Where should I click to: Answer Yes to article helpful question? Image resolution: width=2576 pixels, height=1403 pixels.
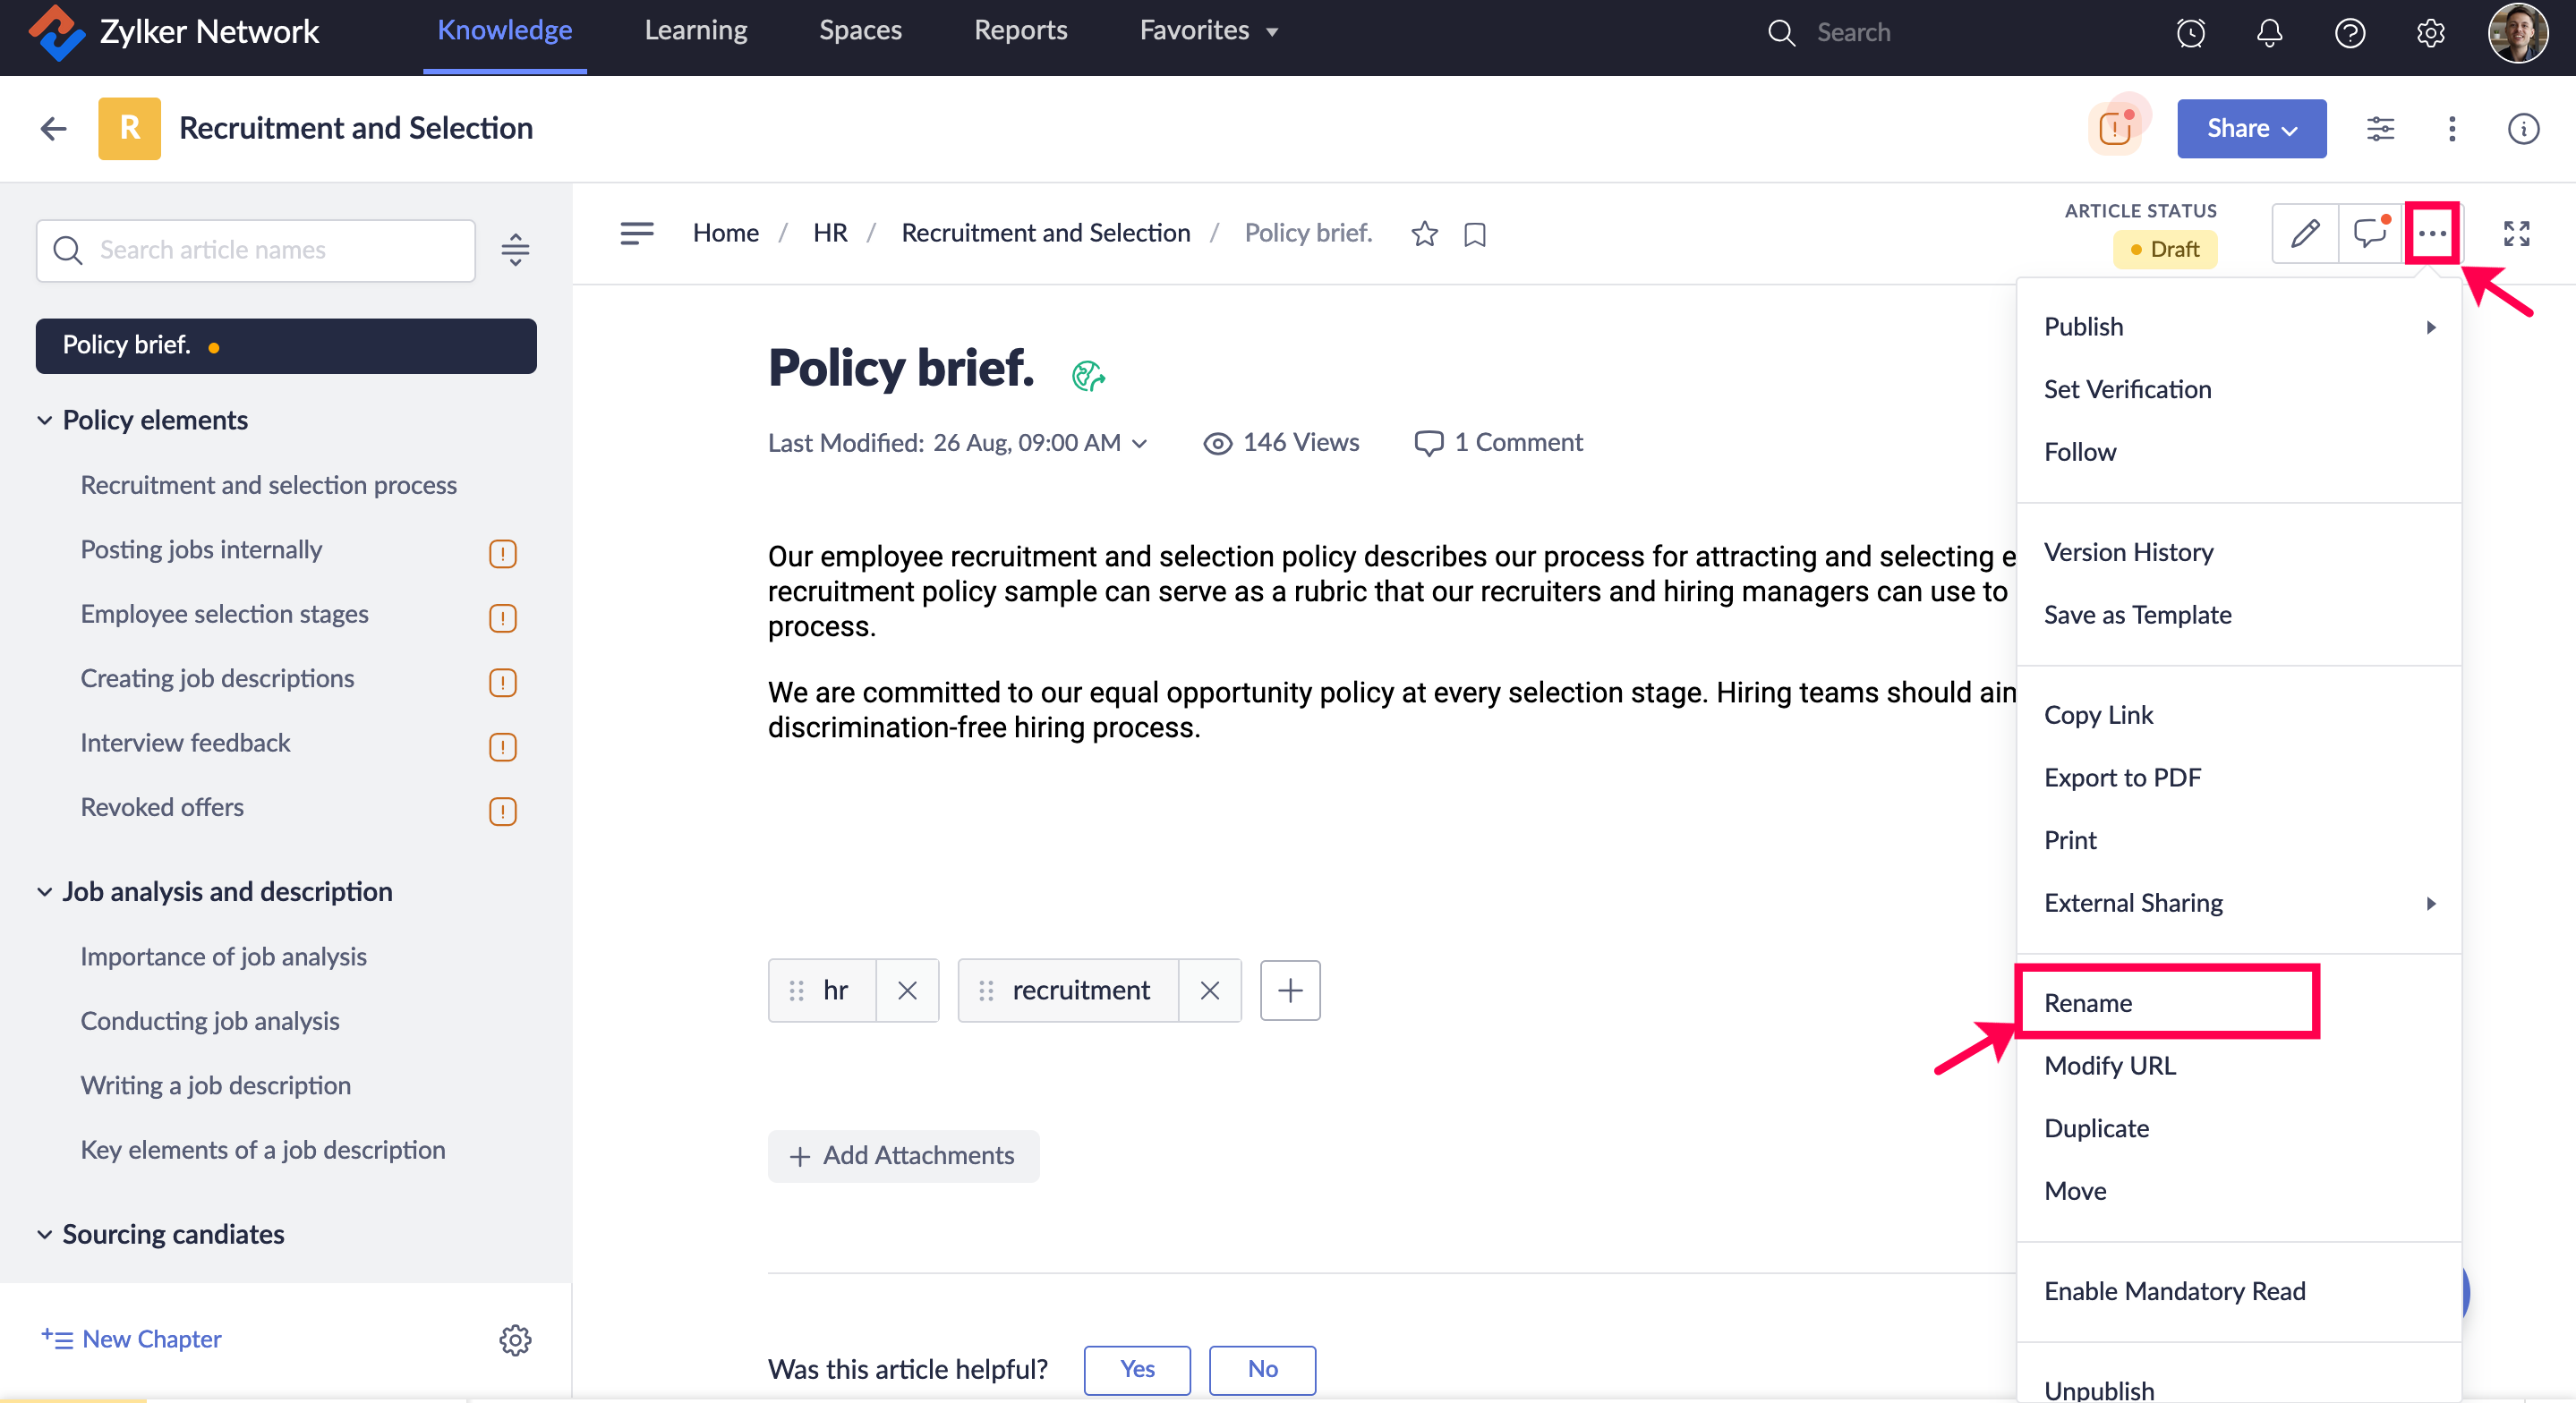pyautogui.click(x=1137, y=1368)
